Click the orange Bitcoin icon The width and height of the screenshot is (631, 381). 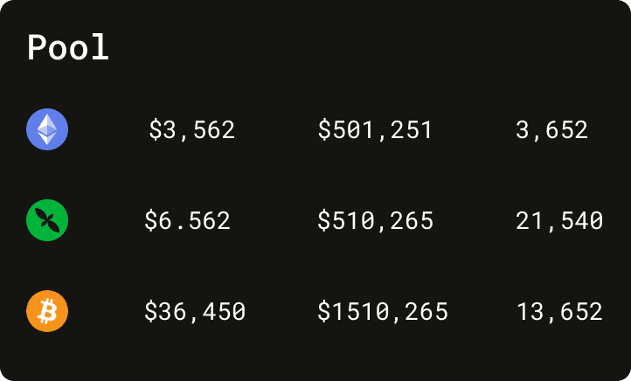pyautogui.click(x=47, y=311)
